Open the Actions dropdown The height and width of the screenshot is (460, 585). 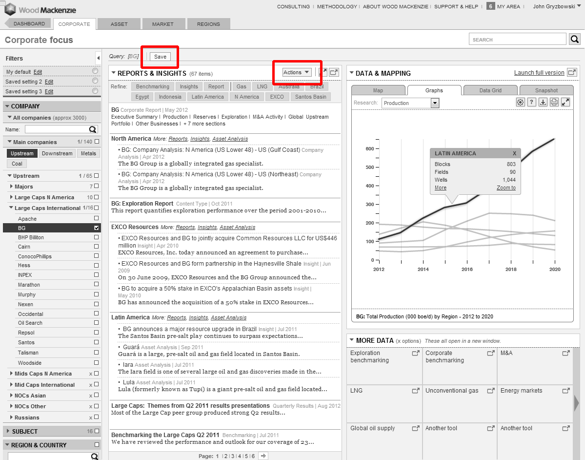click(x=296, y=72)
